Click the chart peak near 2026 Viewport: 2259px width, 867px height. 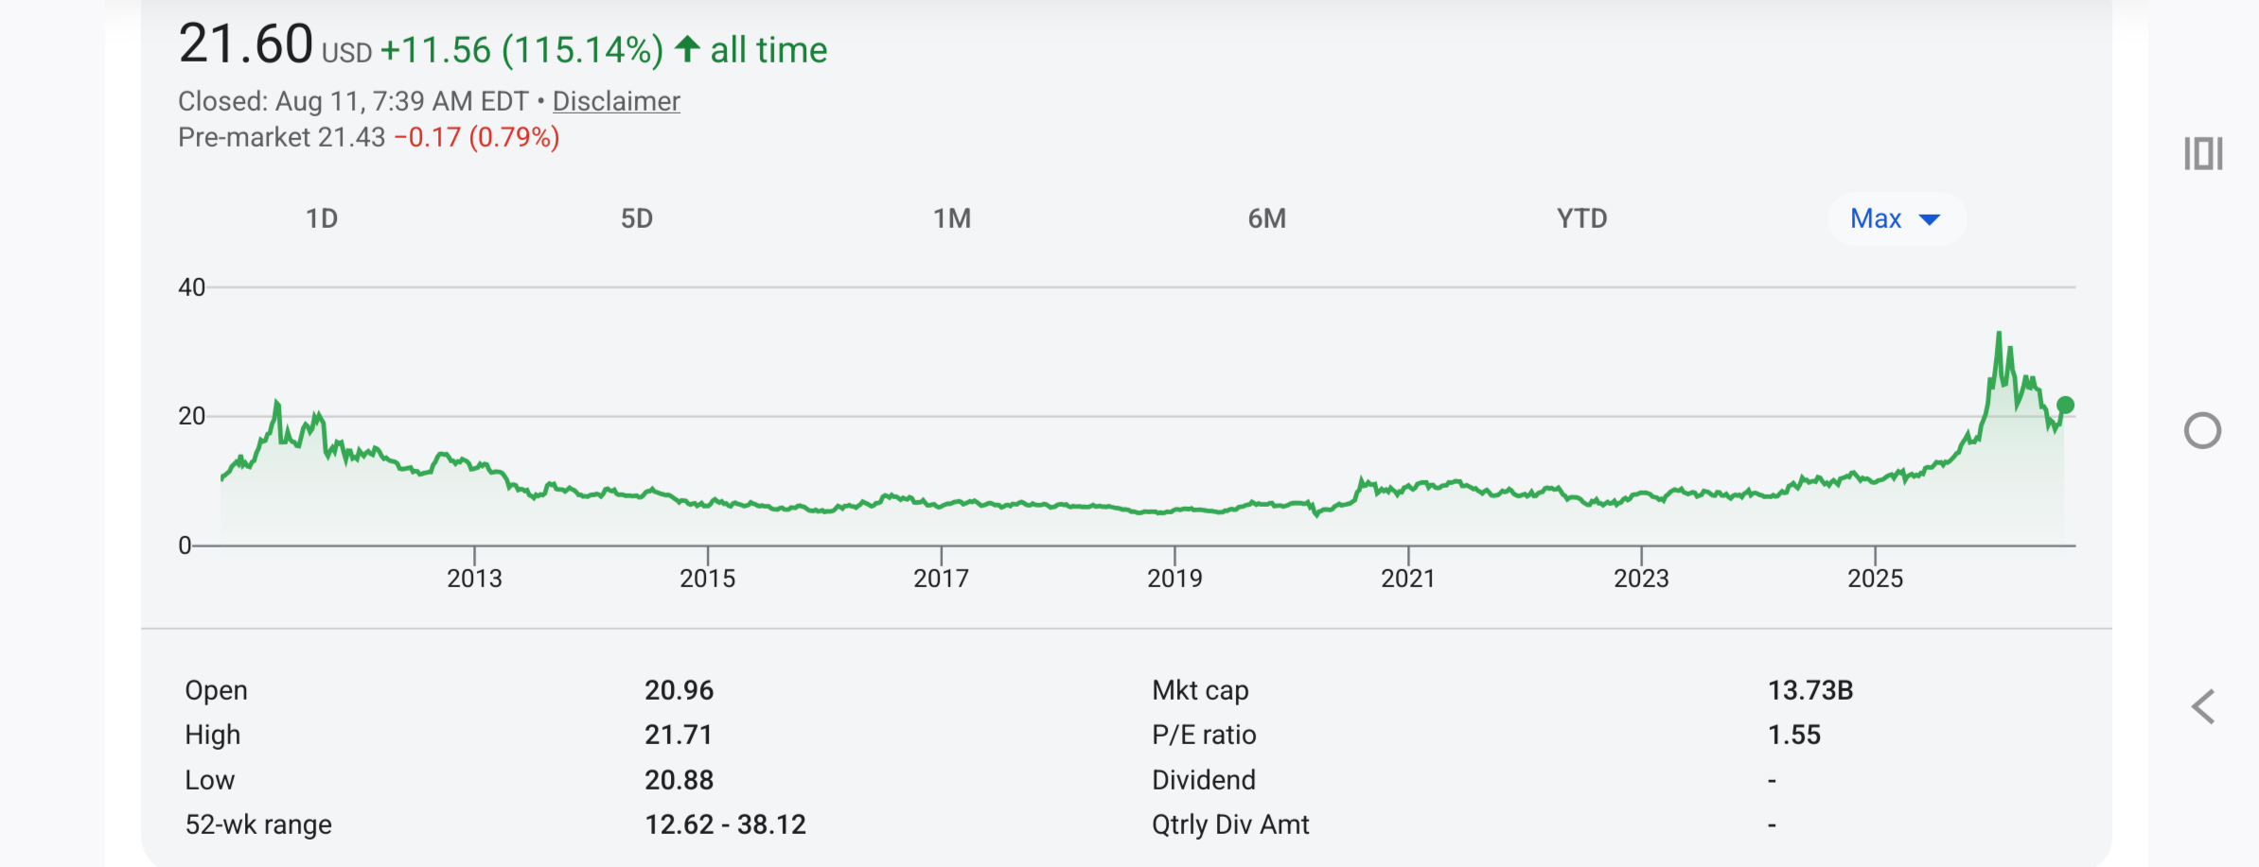pos(1999,334)
